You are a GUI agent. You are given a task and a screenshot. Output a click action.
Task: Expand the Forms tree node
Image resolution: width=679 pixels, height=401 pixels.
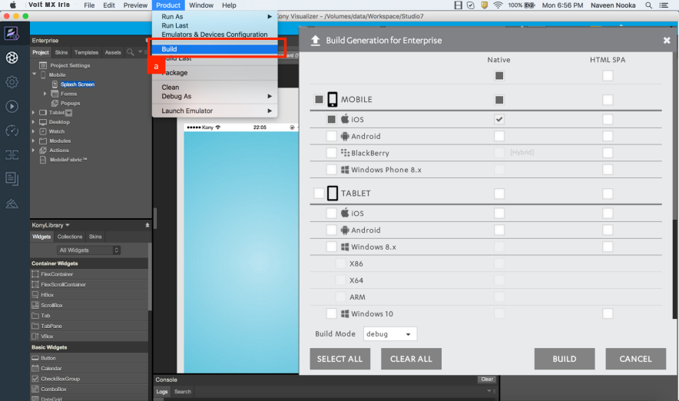pos(45,94)
